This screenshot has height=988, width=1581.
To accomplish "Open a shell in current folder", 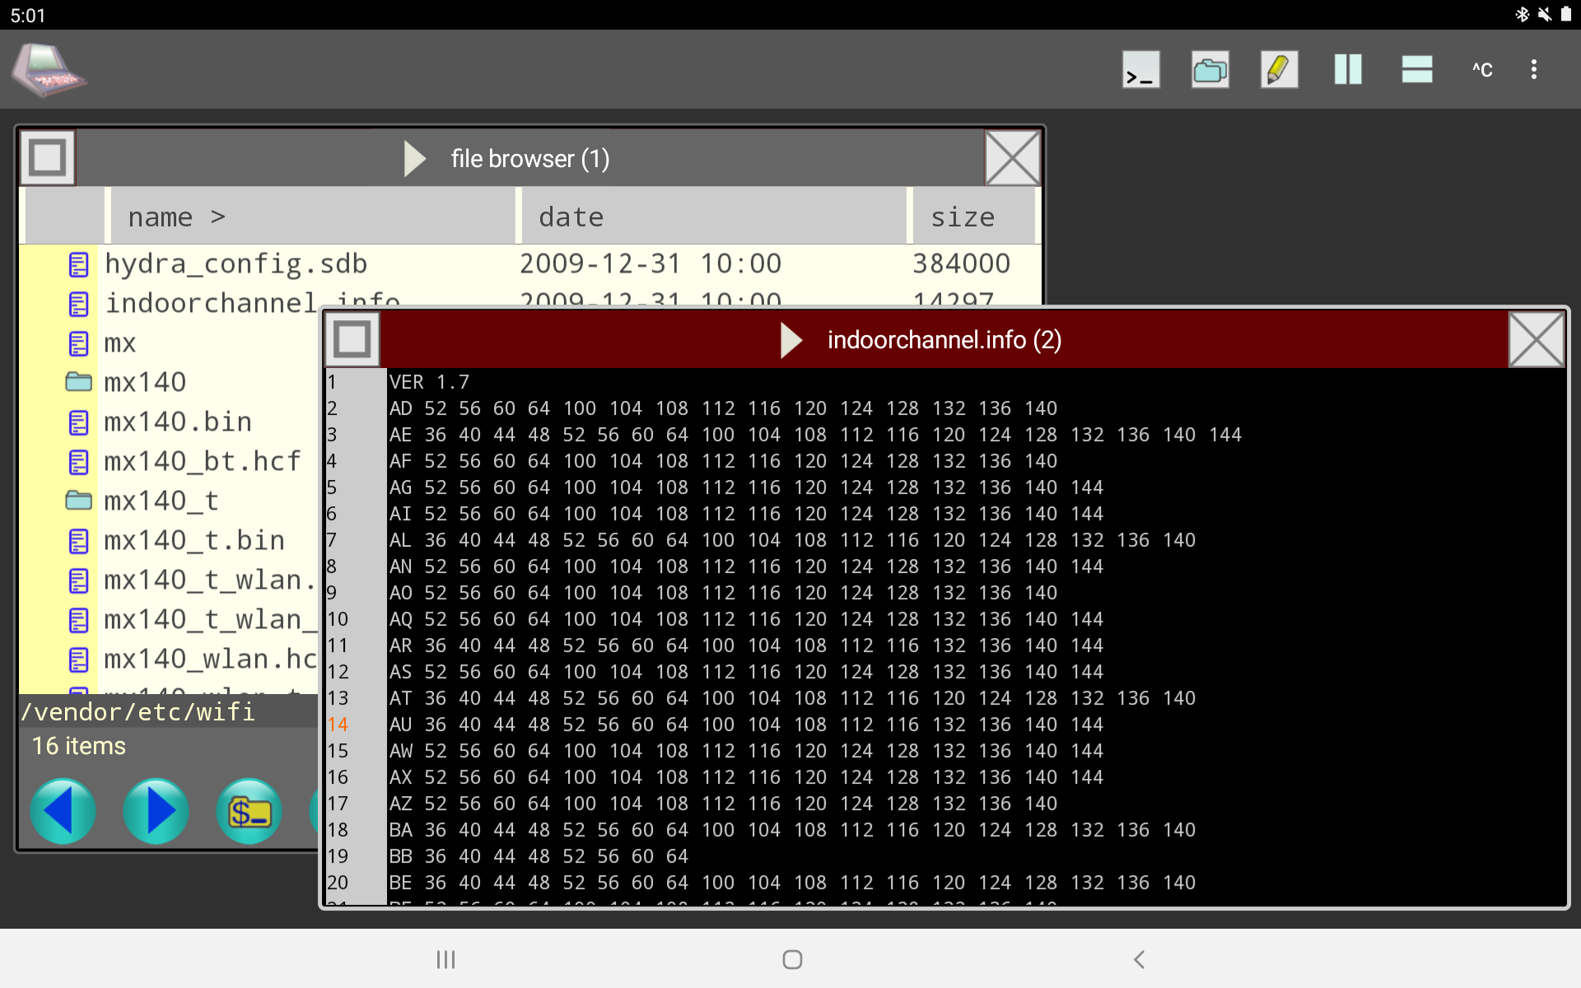I will coord(249,811).
